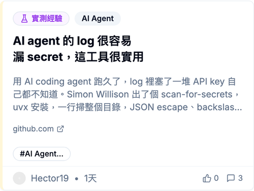Click the comment bubble icon
Image resolution: width=254 pixels, height=191 pixels.
(231, 178)
